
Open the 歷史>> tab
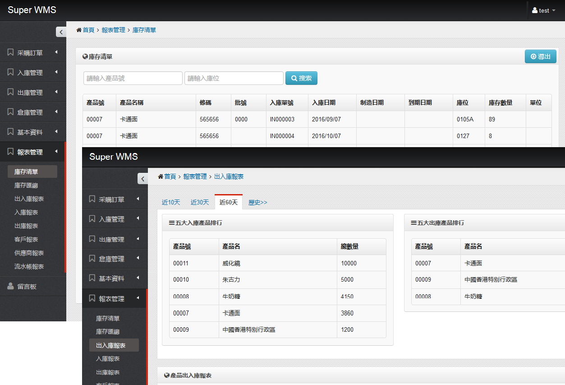pos(257,202)
